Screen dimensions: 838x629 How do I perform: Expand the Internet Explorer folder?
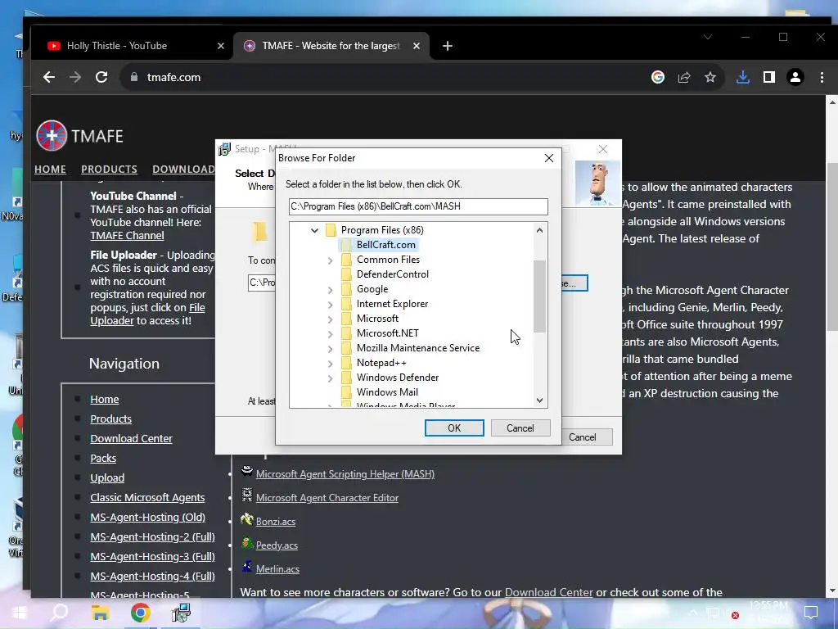pos(331,305)
